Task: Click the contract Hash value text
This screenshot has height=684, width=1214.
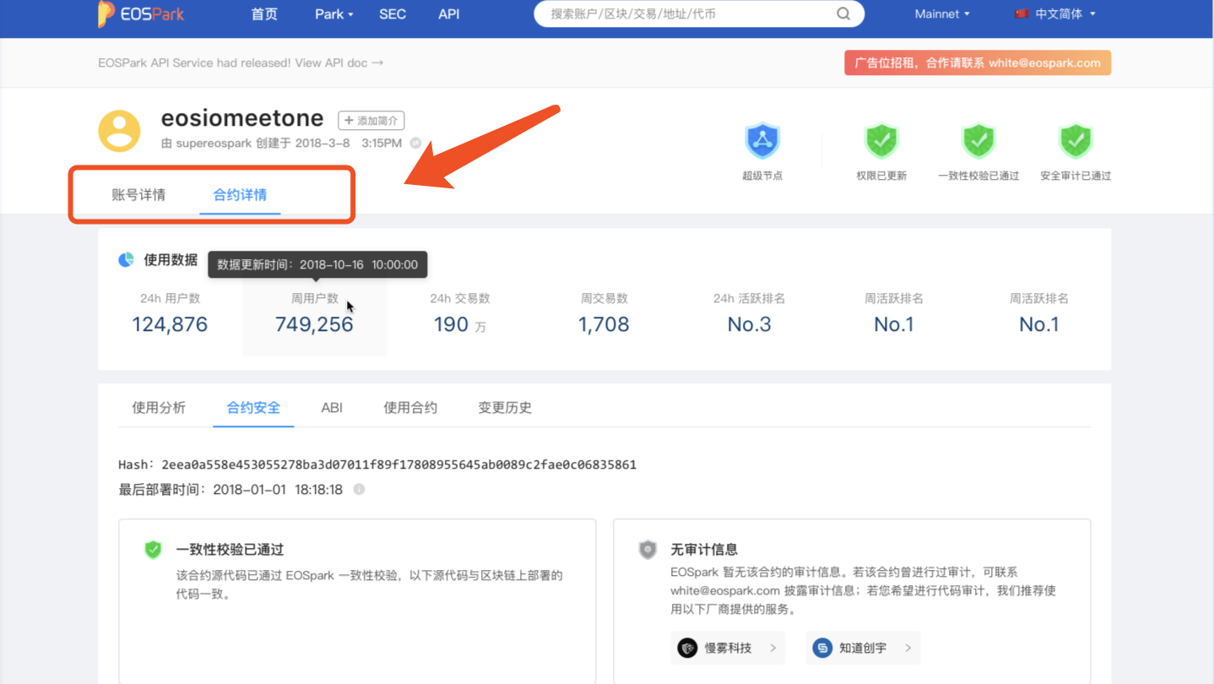Action: click(399, 464)
